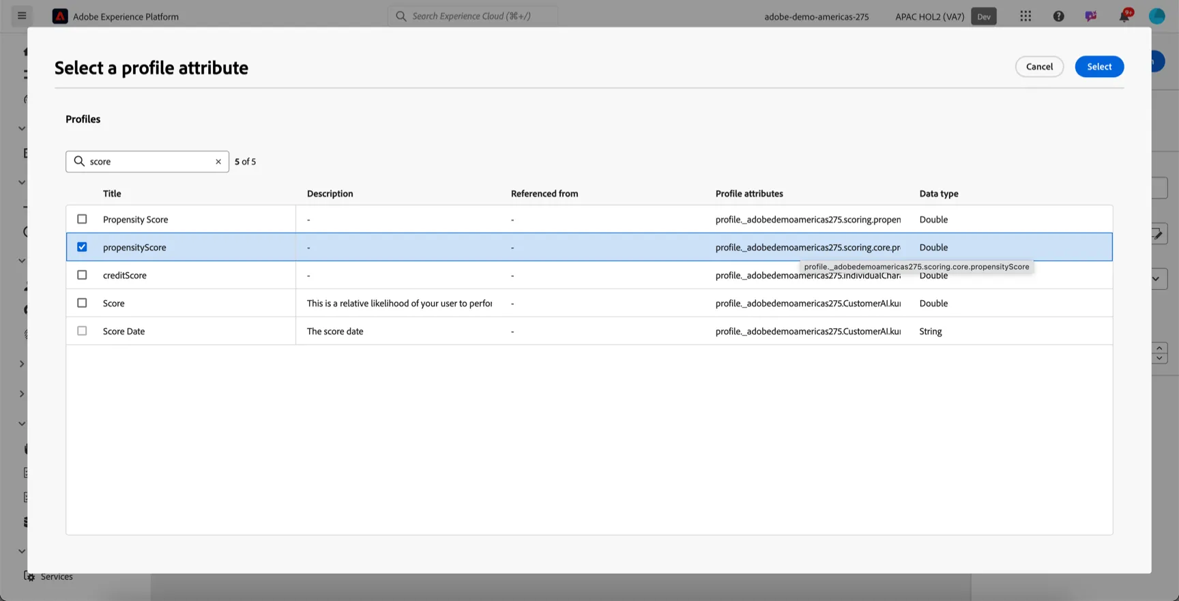Sort by the Data type column header
This screenshot has height=601, width=1179.
click(939, 194)
